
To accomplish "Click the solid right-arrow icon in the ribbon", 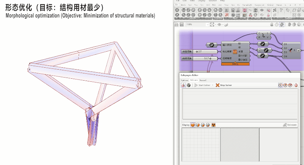I will pyautogui.click(x=262, y=10).
